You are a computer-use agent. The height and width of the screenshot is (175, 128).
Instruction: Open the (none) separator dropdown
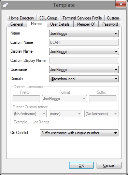66,114
